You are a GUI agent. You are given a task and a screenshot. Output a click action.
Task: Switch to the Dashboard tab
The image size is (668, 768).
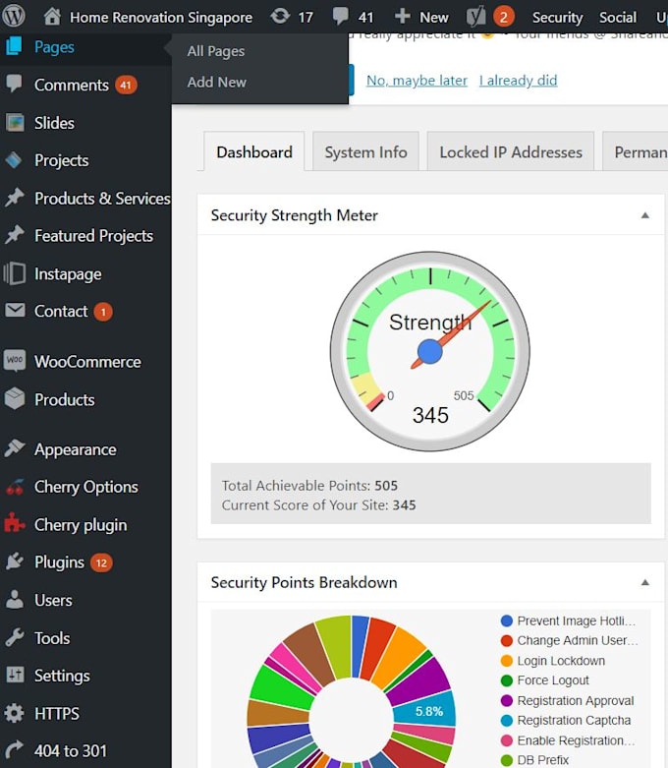tap(254, 151)
